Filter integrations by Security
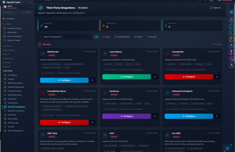235x152 pixels. [152, 37]
